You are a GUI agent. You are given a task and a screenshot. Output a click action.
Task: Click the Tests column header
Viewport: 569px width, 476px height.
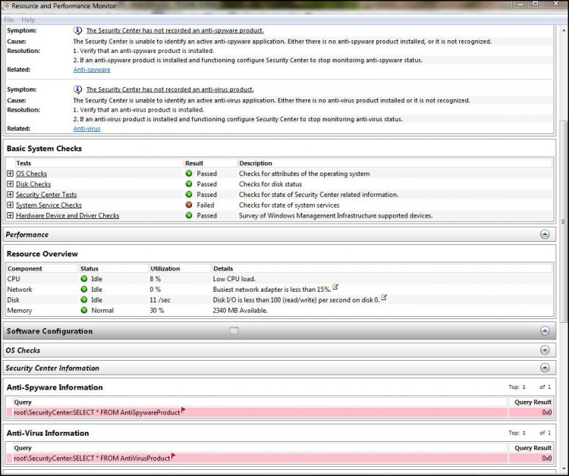click(x=24, y=164)
